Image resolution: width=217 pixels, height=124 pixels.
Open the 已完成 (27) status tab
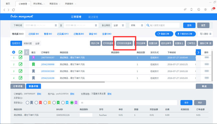point(63,34)
